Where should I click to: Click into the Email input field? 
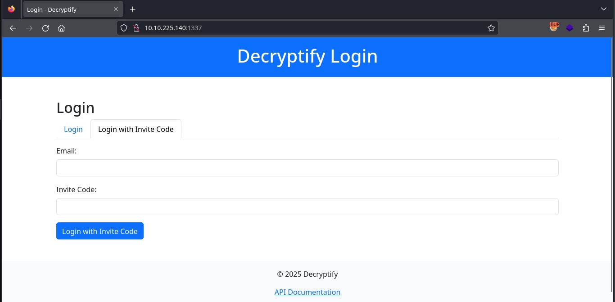[x=307, y=168]
